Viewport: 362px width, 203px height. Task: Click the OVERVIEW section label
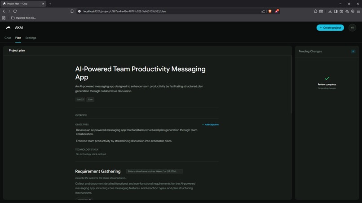point(81,115)
